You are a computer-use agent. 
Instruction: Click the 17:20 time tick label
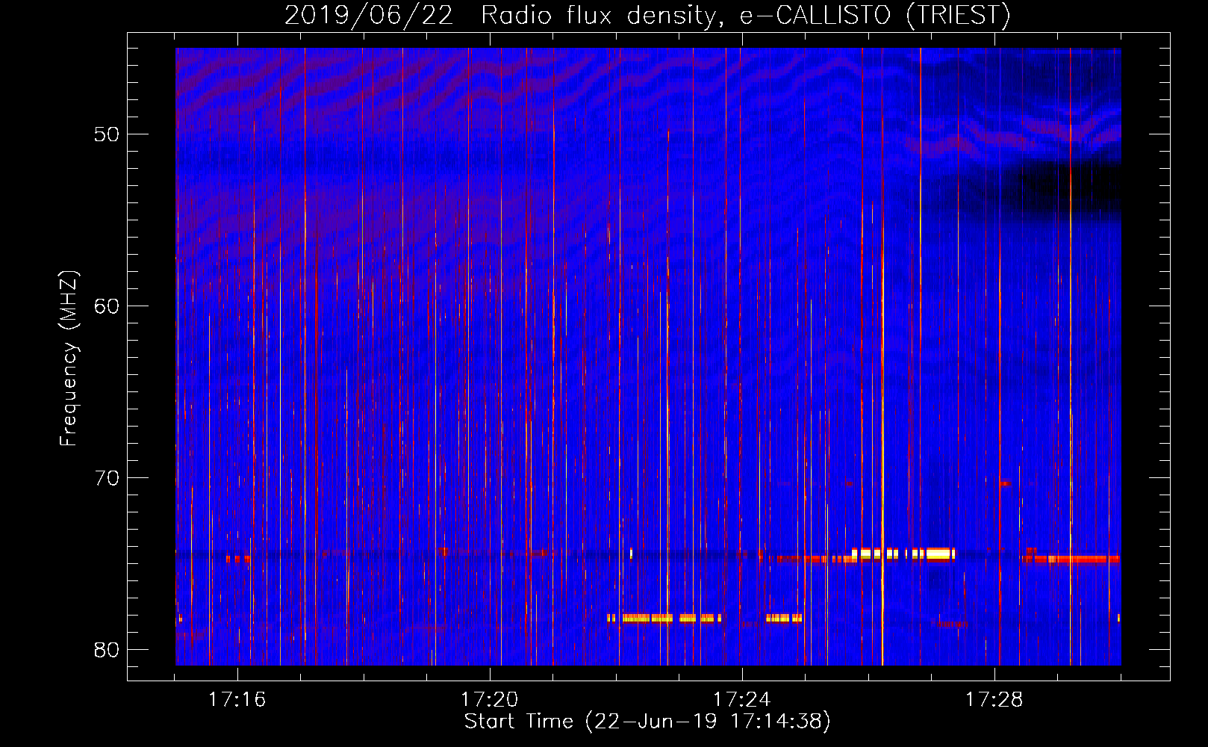point(489,700)
